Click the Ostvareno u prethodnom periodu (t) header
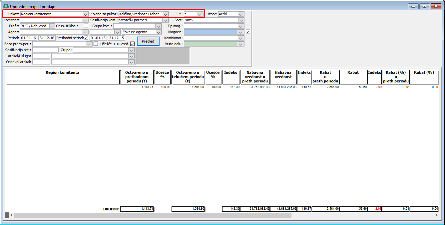The height and width of the screenshot is (225, 445). [x=137, y=77]
